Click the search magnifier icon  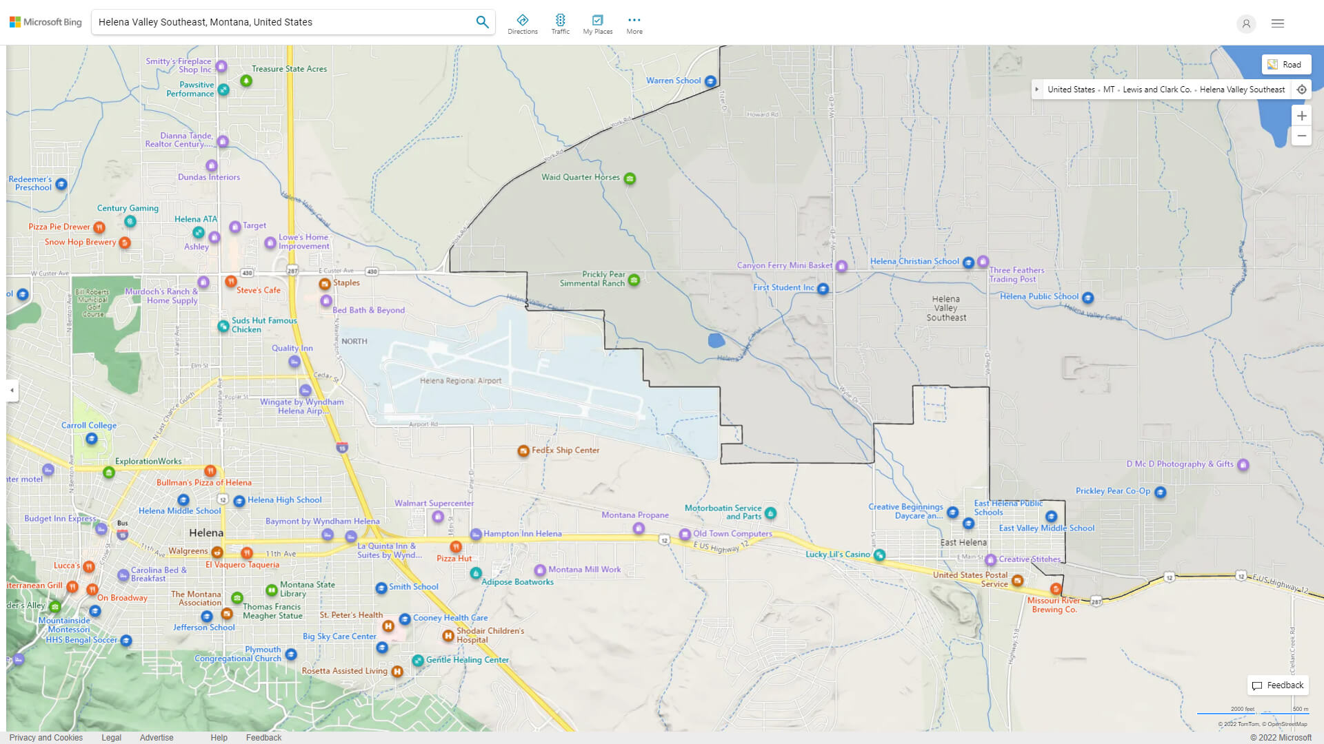click(482, 22)
